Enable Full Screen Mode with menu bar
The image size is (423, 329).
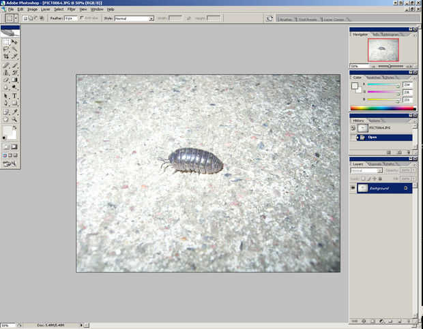coord(10,155)
